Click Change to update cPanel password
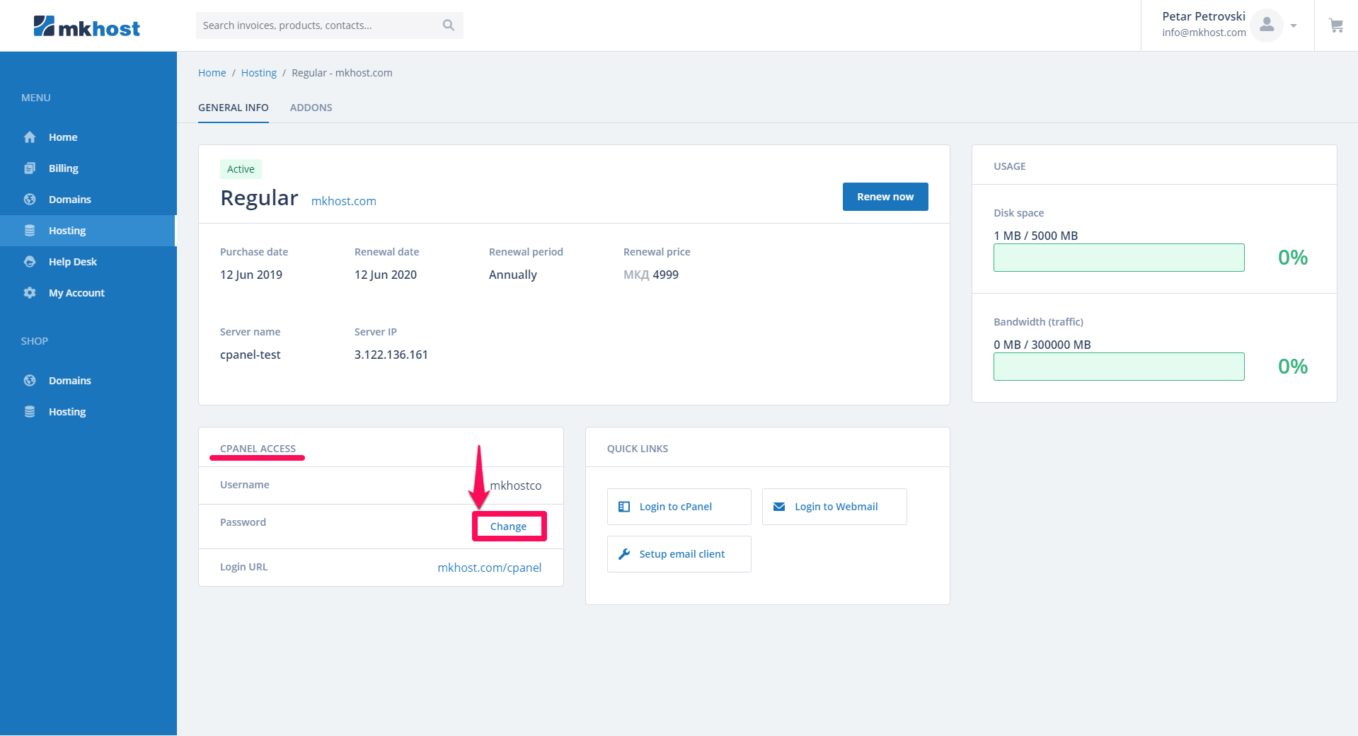This screenshot has height=736, width=1358. pyautogui.click(x=508, y=527)
